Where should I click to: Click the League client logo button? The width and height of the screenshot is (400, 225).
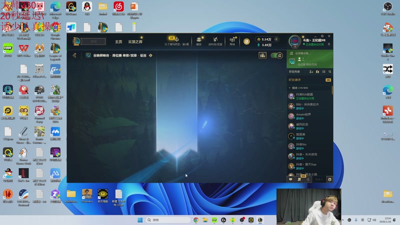77,41
